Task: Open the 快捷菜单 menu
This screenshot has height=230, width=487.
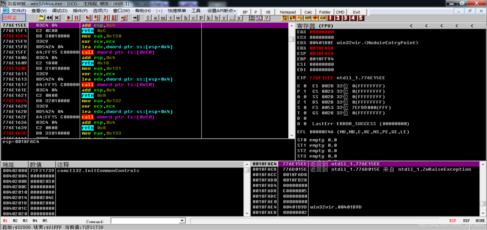Action: pos(177,11)
